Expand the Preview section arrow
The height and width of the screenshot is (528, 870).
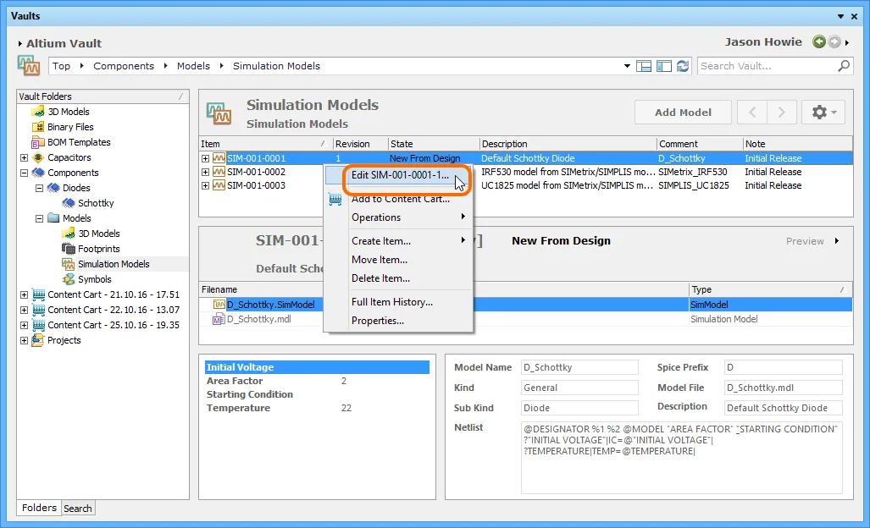pyautogui.click(x=837, y=241)
